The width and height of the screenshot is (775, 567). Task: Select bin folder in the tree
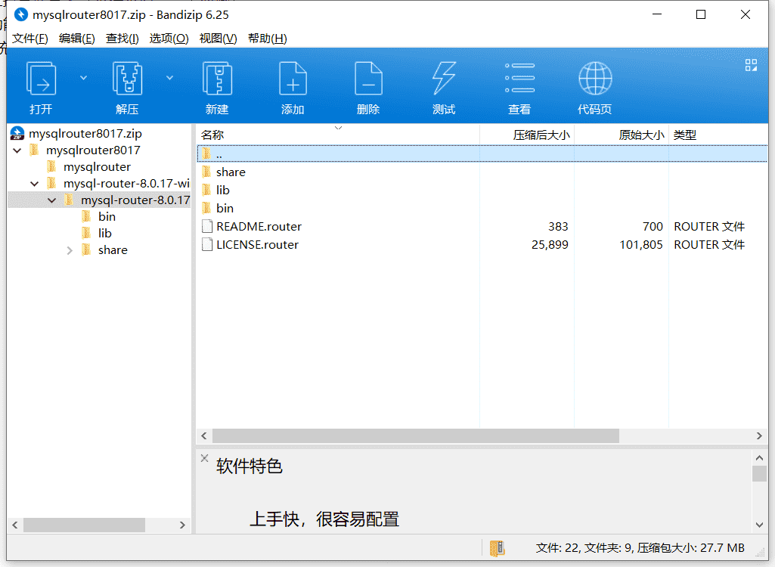(x=107, y=217)
